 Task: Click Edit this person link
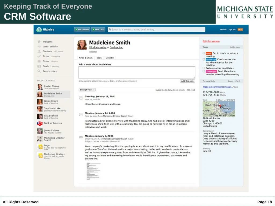[211, 41]
